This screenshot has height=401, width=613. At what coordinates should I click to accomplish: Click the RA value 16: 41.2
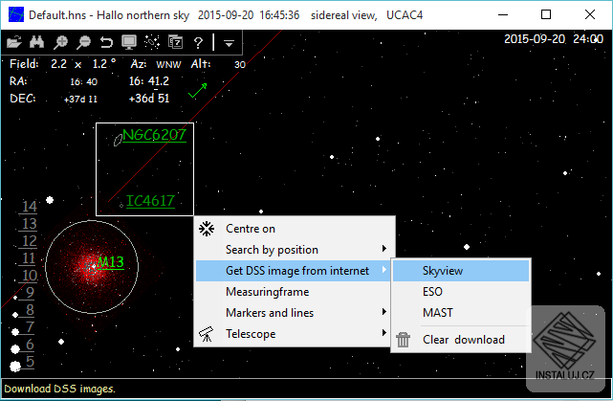(149, 81)
